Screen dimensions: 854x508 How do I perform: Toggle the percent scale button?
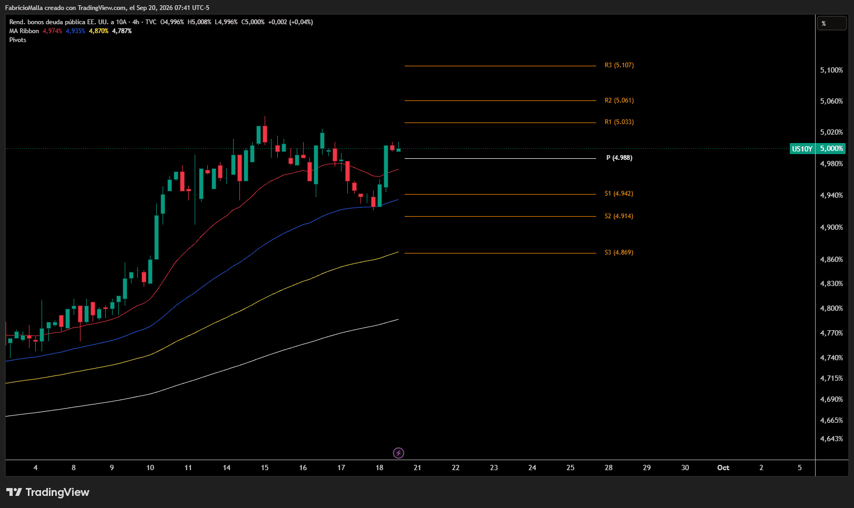(x=831, y=23)
